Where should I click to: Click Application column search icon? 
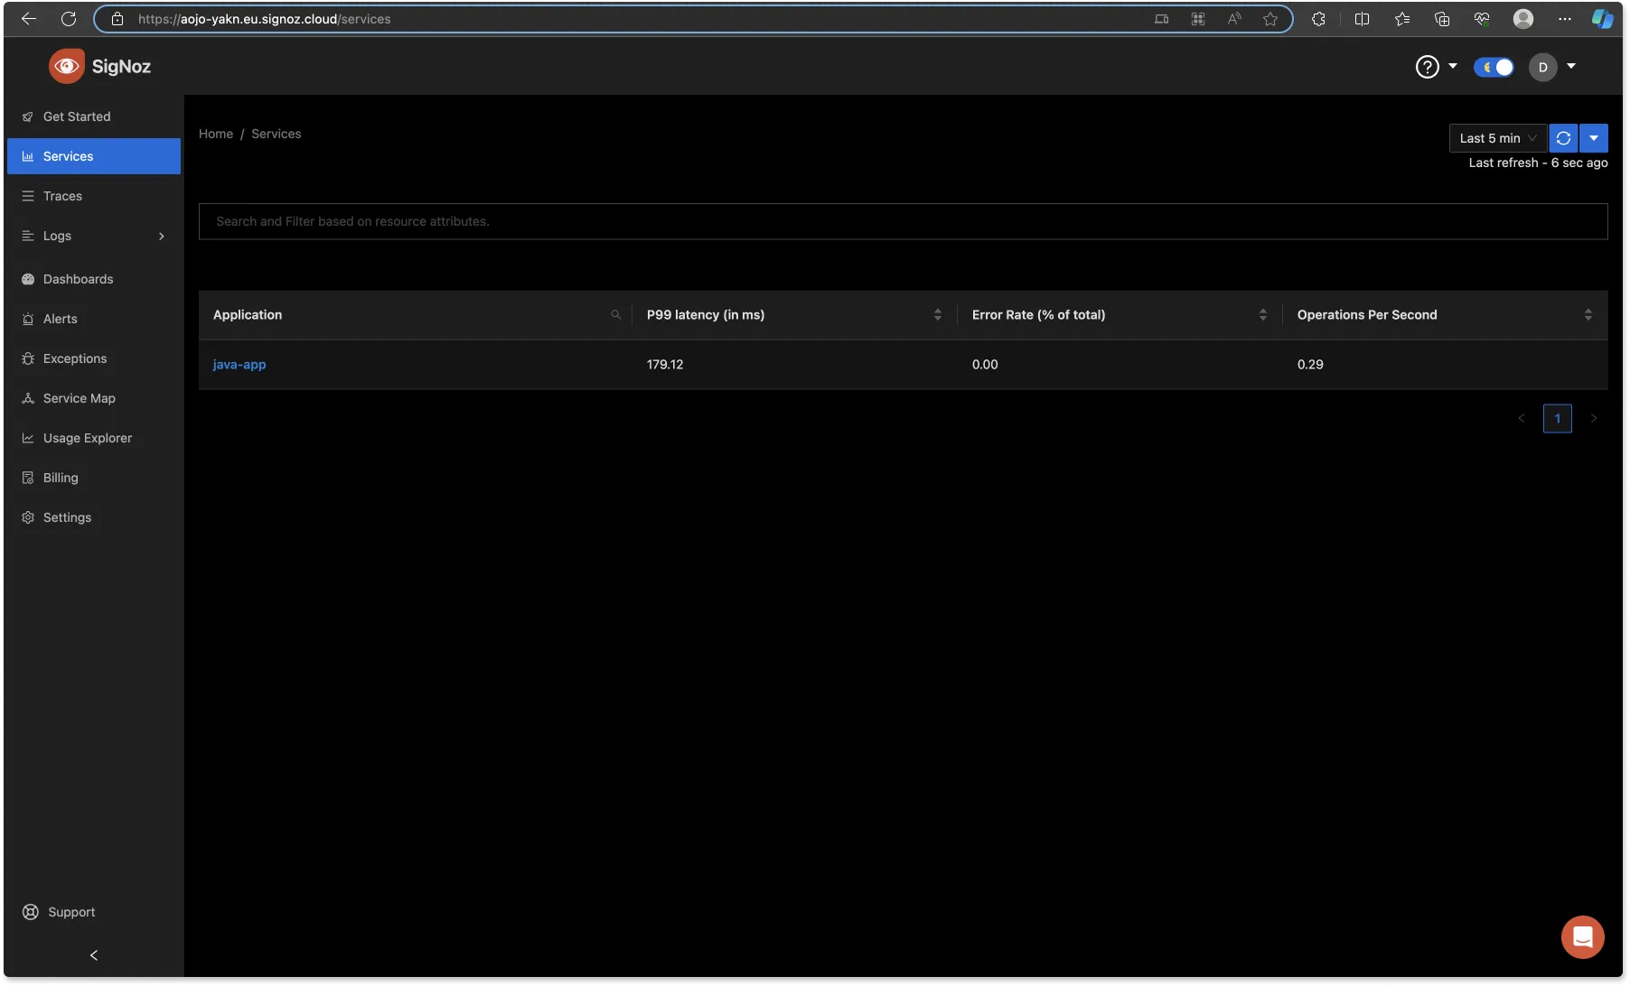[x=616, y=315]
